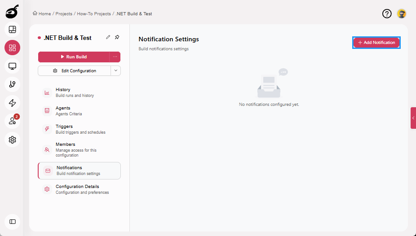This screenshot has width=416, height=236.
Task: Click the Configuration Details gear icon
Action: click(47, 189)
